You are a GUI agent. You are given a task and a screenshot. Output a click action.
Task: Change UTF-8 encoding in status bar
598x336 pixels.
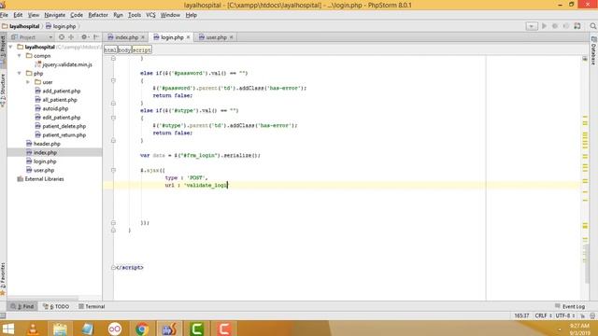[564, 315]
